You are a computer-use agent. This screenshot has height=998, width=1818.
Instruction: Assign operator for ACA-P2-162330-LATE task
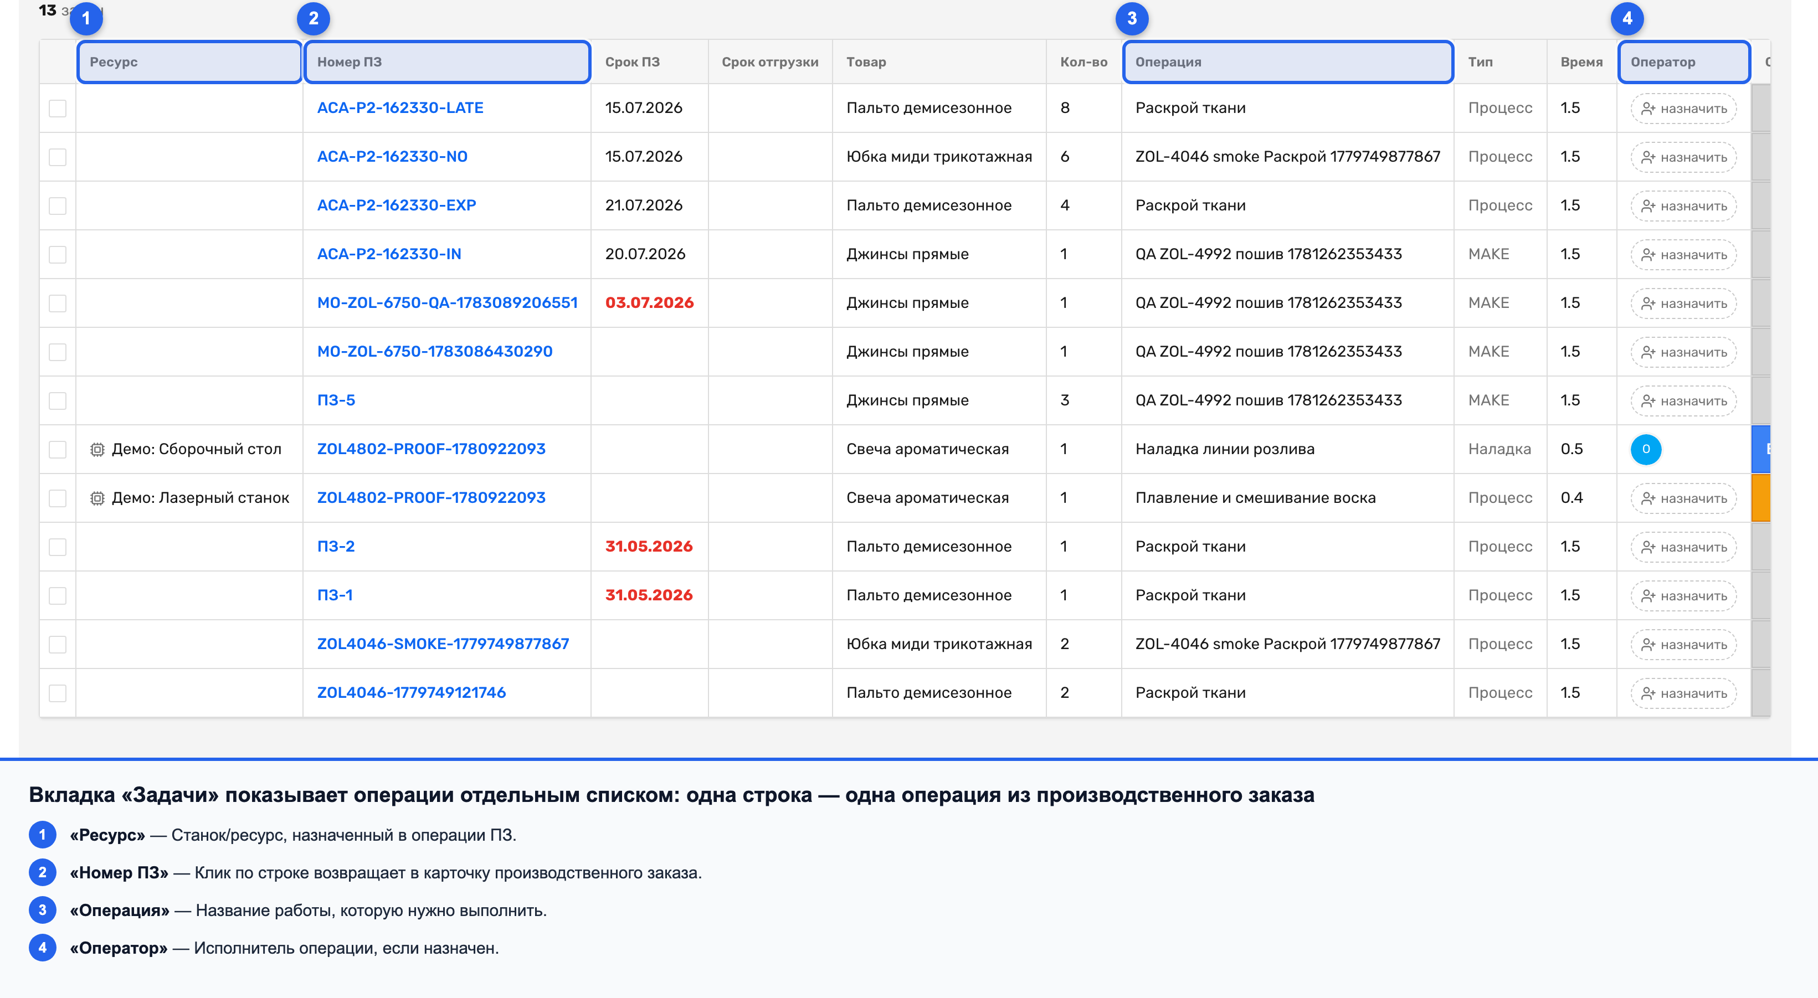[x=1683, y=109]
